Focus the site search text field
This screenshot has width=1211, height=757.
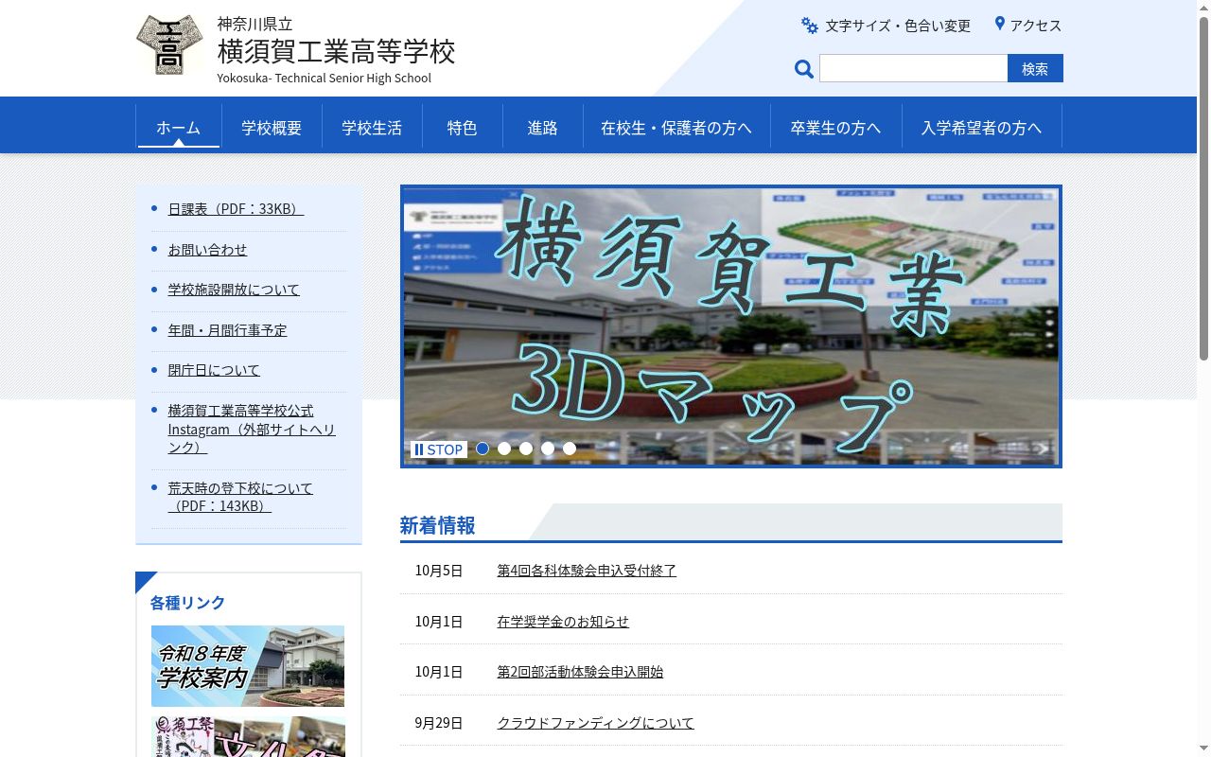coord(913,68)
